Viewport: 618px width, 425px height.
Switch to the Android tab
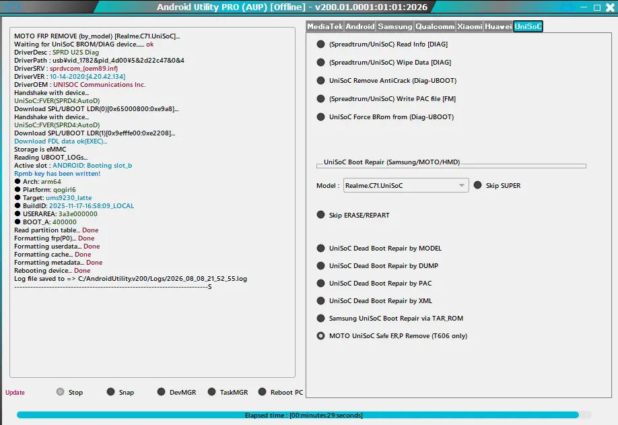click(x=360, y=26)
